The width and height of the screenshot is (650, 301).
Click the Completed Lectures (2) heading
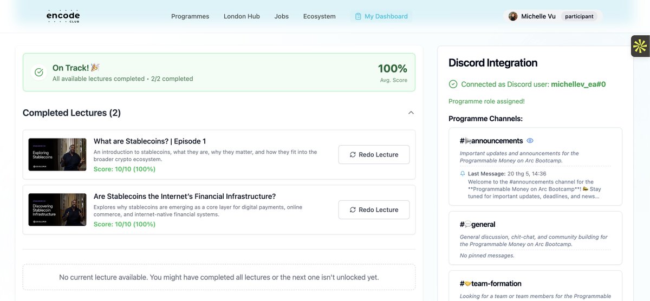click(x=71, y=113)
